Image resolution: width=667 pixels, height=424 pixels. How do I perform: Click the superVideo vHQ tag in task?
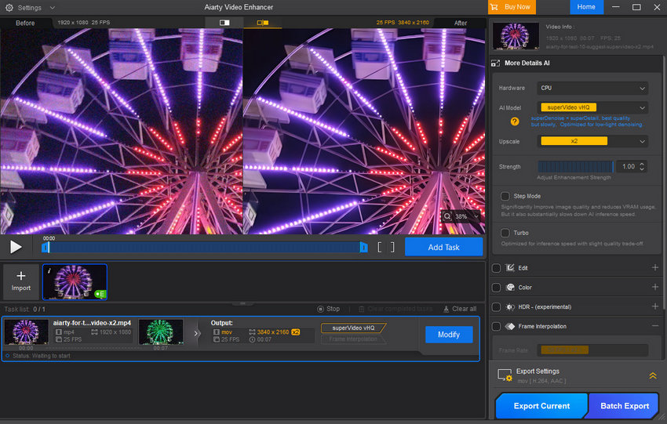click(x=353, y=328)
